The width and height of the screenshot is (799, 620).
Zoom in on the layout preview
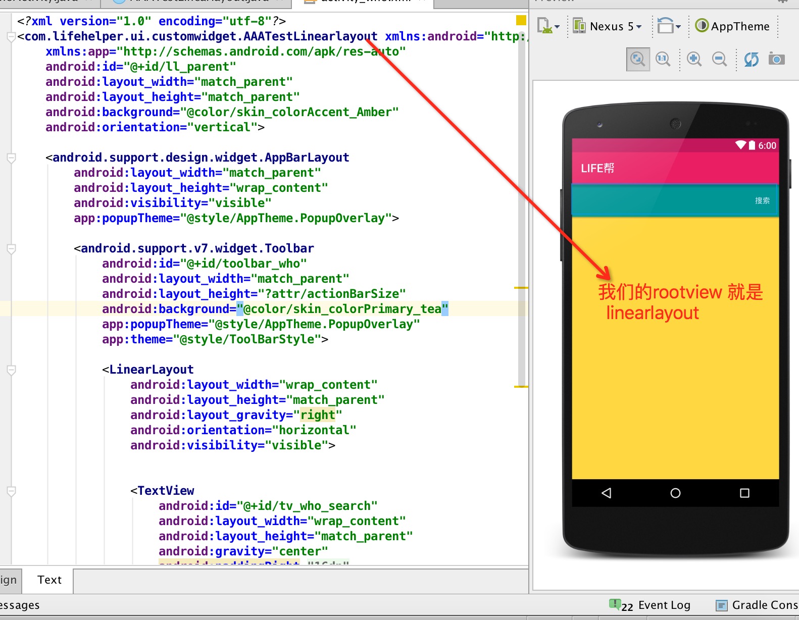pyautogui.click(x=694, y=60)
